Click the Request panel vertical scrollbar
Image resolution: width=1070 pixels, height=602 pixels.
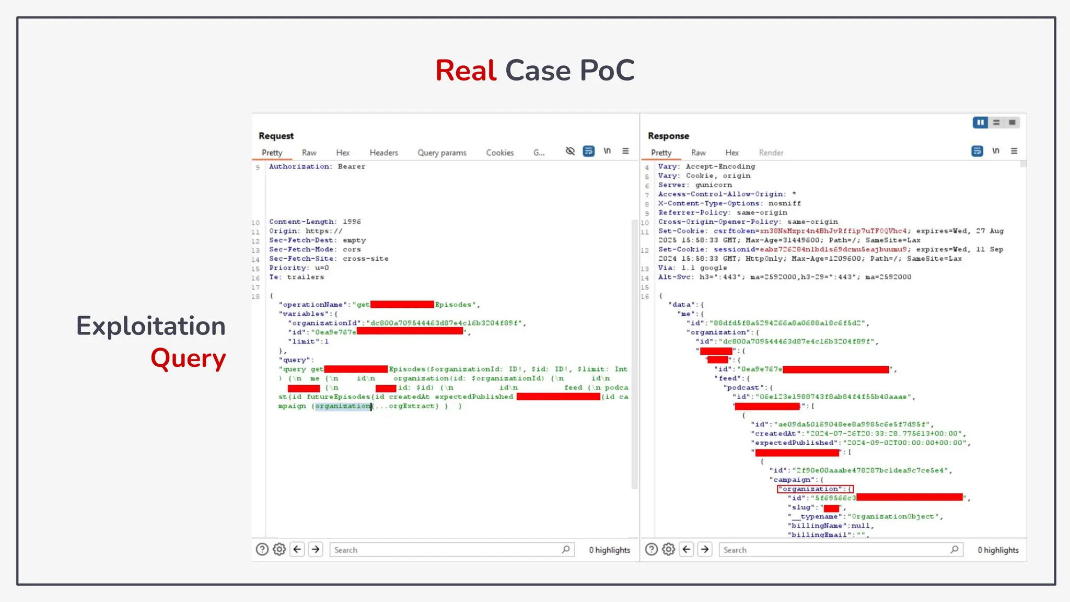(635, 354)
